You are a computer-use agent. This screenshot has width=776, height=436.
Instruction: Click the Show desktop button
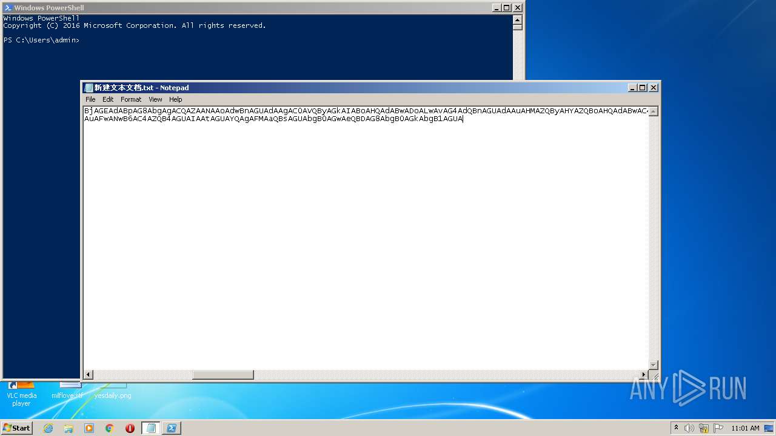(770, 428)
